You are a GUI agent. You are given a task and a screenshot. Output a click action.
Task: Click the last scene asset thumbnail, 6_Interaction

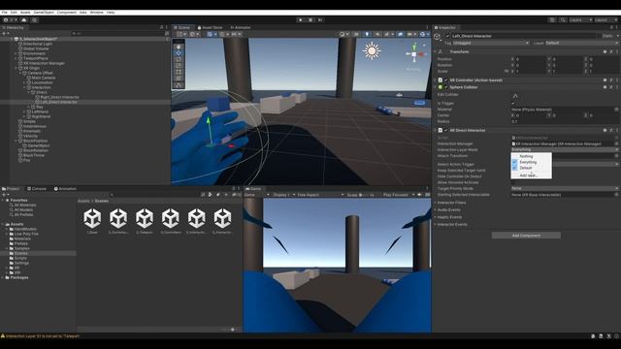[222, 222]
